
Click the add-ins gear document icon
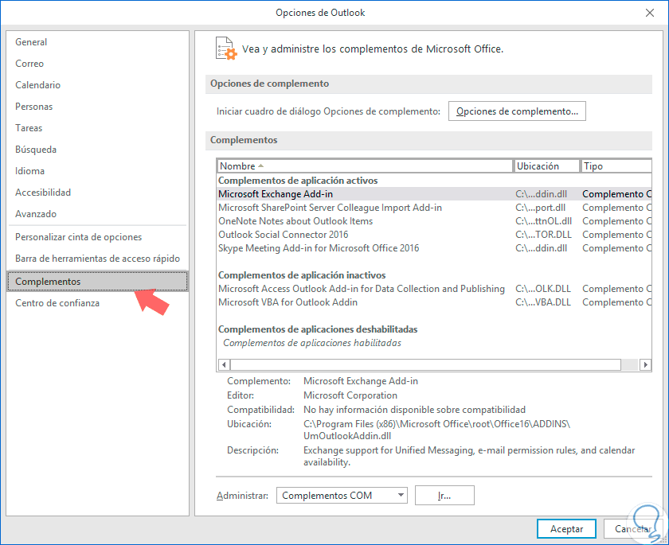click(x=225, y=49)
